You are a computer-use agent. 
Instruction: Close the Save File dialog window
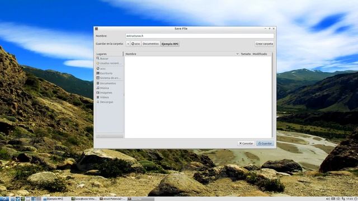tap(274, 28)
